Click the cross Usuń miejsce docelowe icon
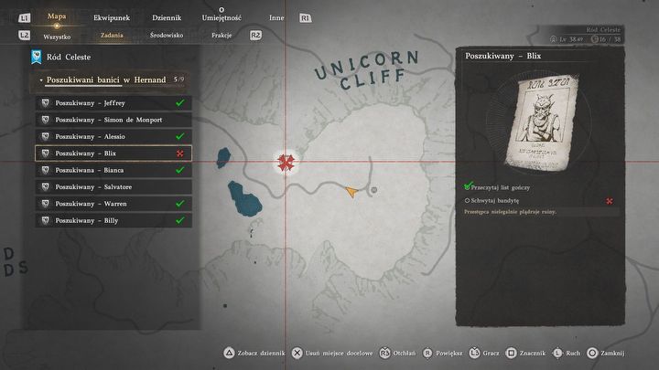 click(297, 354)
